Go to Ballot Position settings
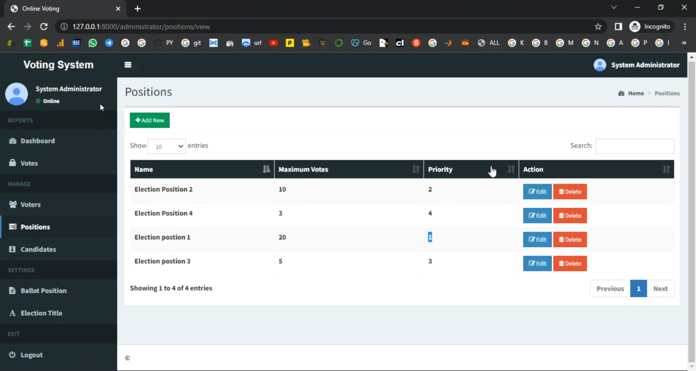 point(44,291)
